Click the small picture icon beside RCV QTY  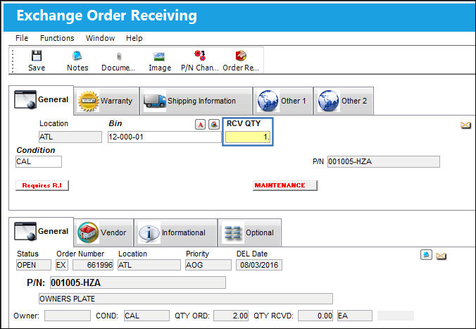[214, 124]
